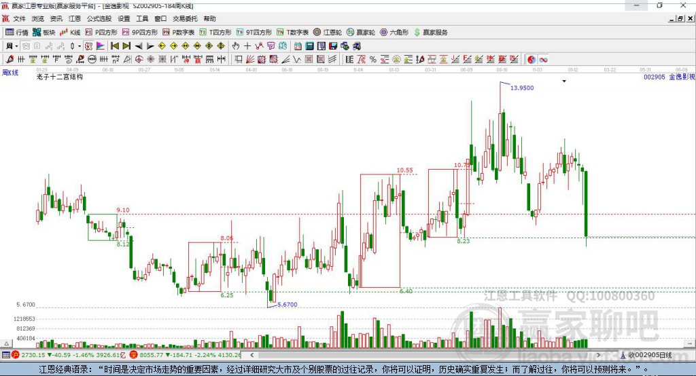Open the 文件 menu
The image size is (696, 376).
click(19, 18)
